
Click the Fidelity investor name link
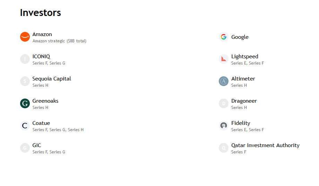click(241, 123)
